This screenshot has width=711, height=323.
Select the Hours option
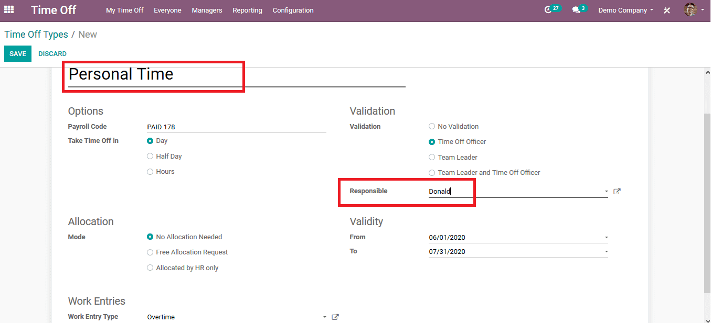(x=150, y=172)
